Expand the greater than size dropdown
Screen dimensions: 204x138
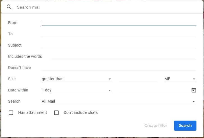[x=76, y=79]
